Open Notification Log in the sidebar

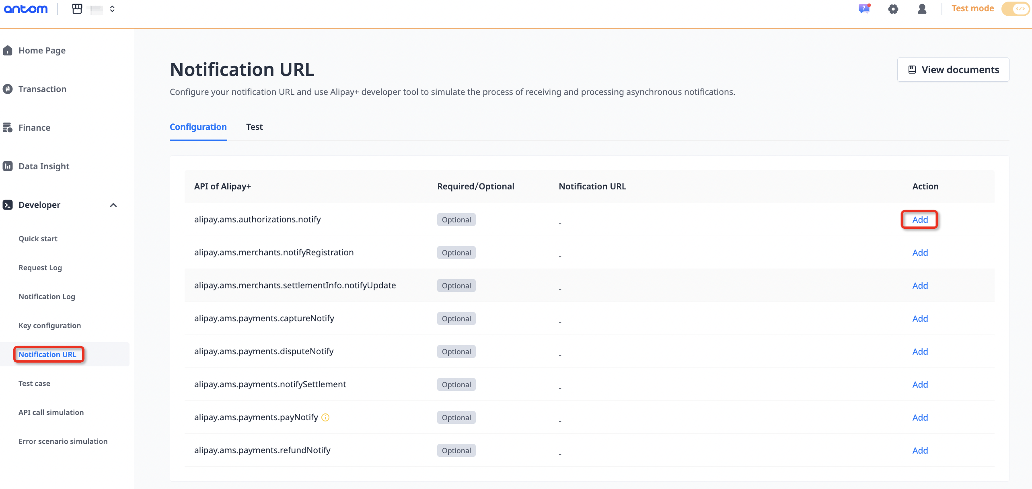(47, 296)
